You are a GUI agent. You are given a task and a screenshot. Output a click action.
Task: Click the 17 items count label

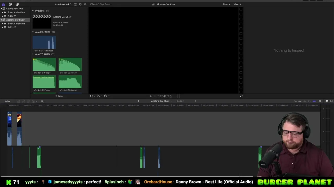(x=59, y=96)
